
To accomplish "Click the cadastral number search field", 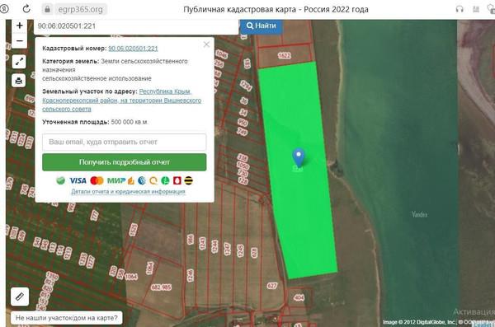I will click(136, 26).
